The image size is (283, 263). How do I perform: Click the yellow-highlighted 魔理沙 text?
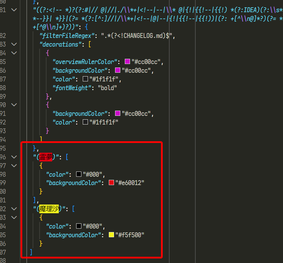[49, 209]
